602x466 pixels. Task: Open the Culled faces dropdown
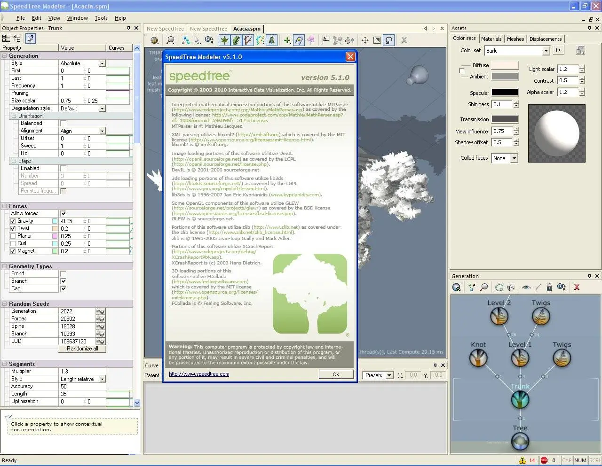point(514,158)
